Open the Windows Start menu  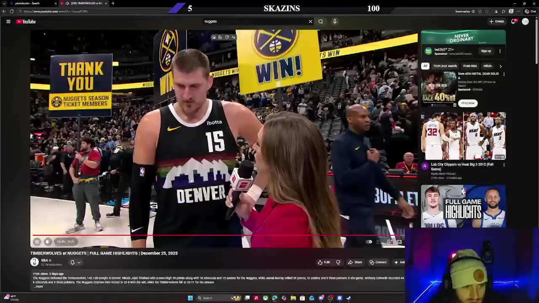pyautogui.click(x=190, y=298)
